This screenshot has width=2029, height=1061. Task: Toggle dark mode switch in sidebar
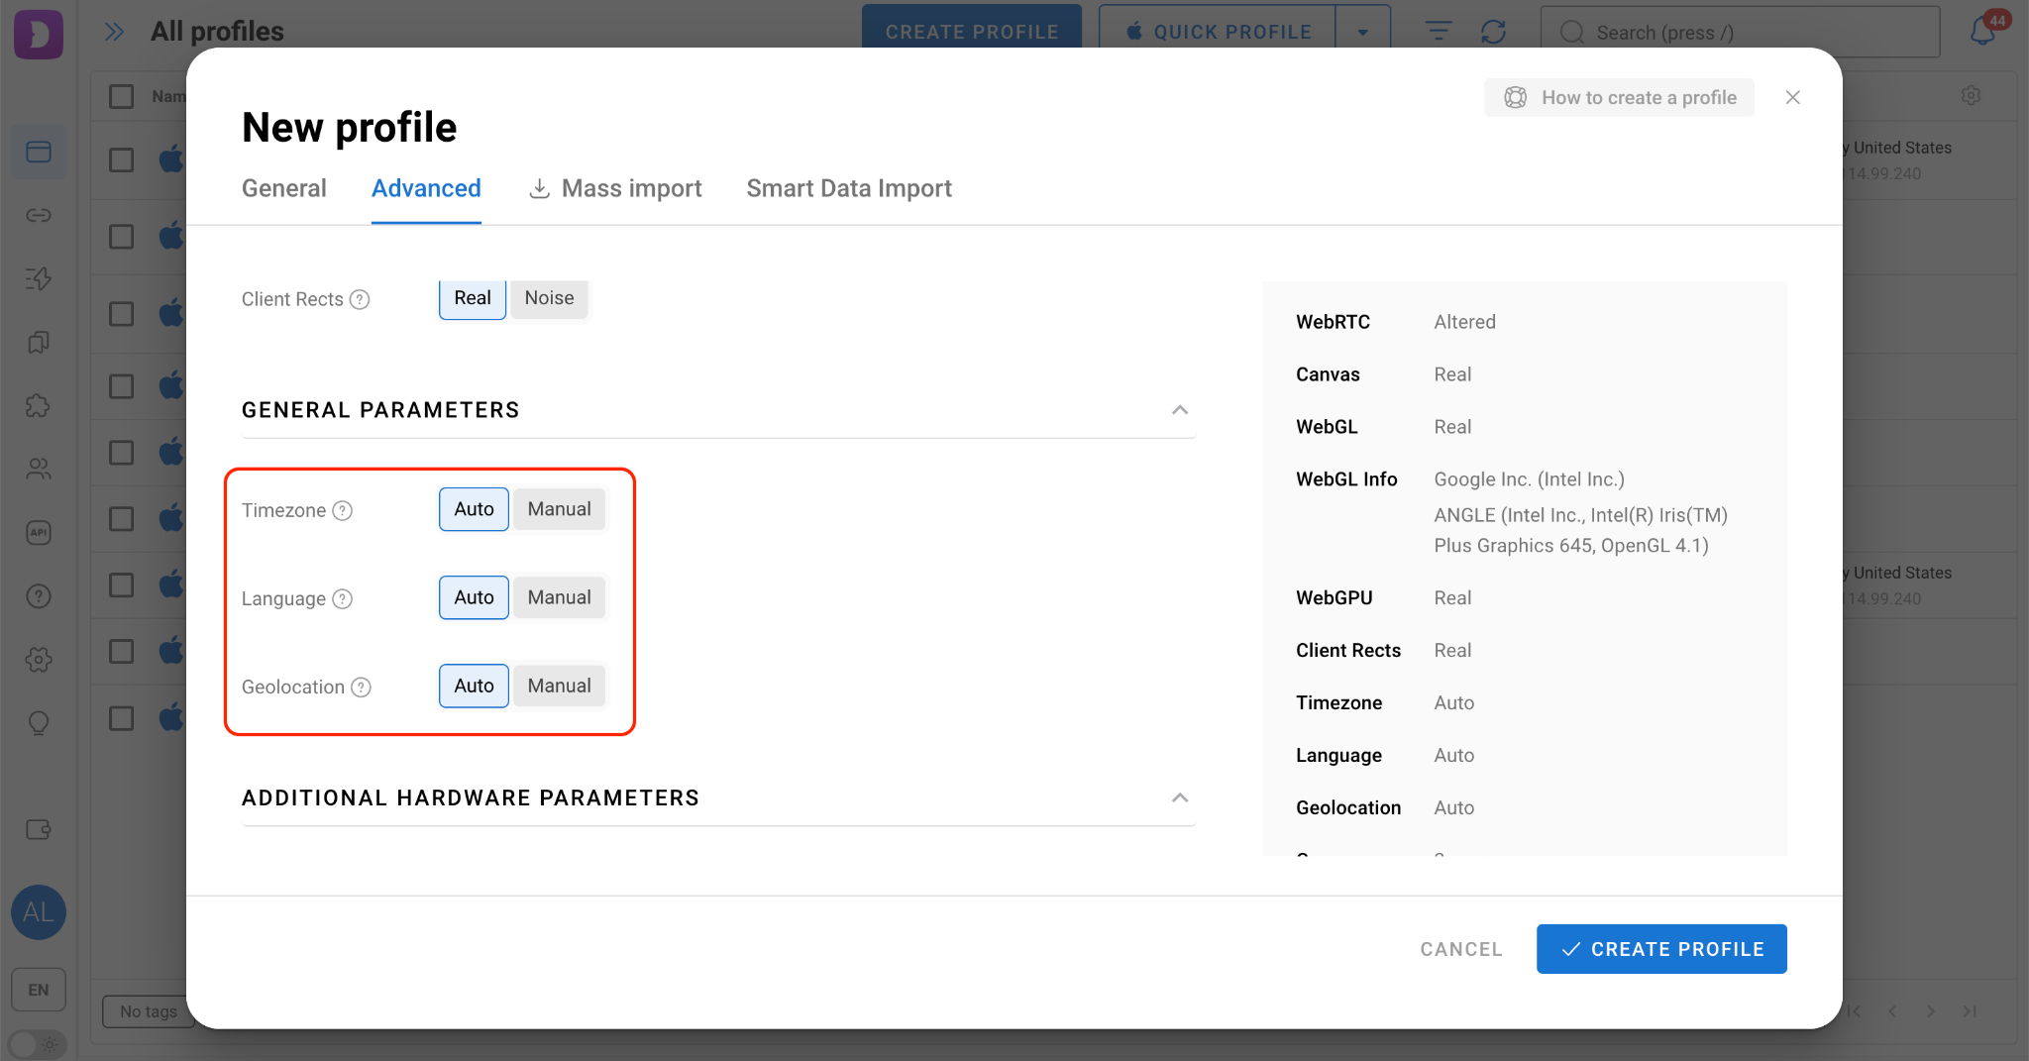[37, 1044]
